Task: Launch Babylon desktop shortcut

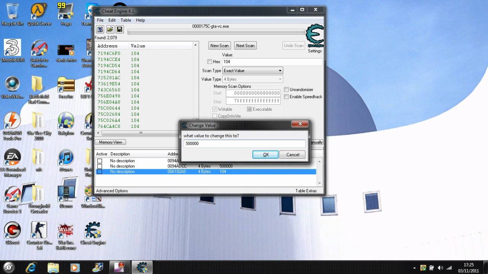Action: tap(66, 124)
